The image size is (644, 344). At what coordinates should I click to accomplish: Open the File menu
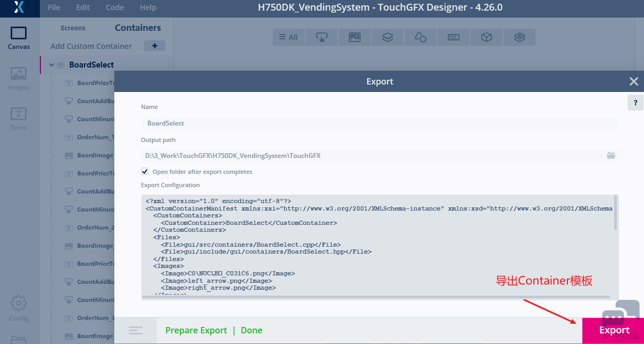pyautogui.click(x=53, y=7)
